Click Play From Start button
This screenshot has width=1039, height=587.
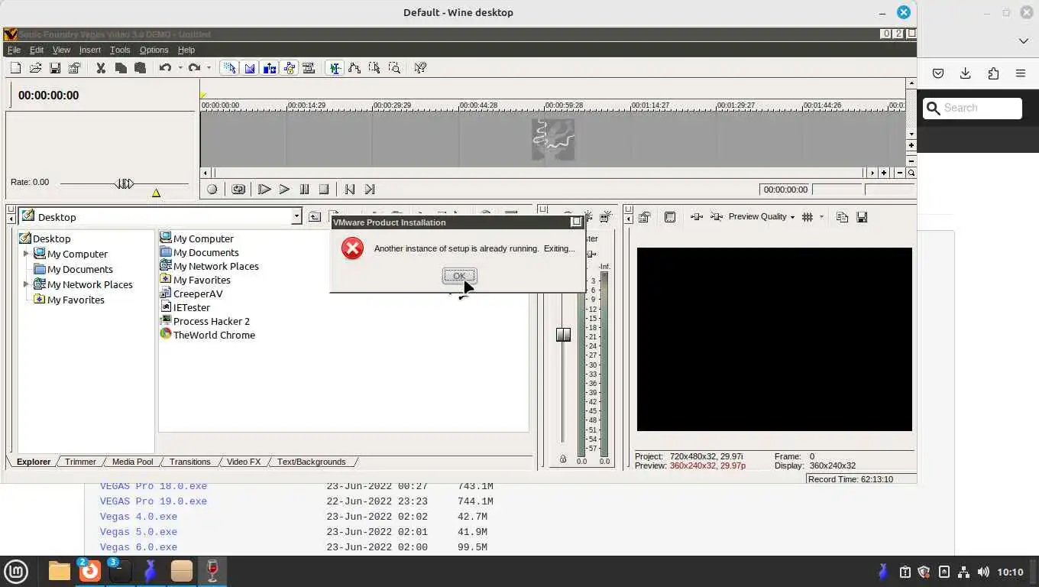coord(264,190)
